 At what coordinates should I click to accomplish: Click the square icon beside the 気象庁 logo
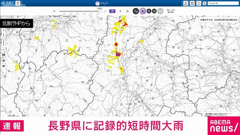pyautogui.click(x=18, y=3)
